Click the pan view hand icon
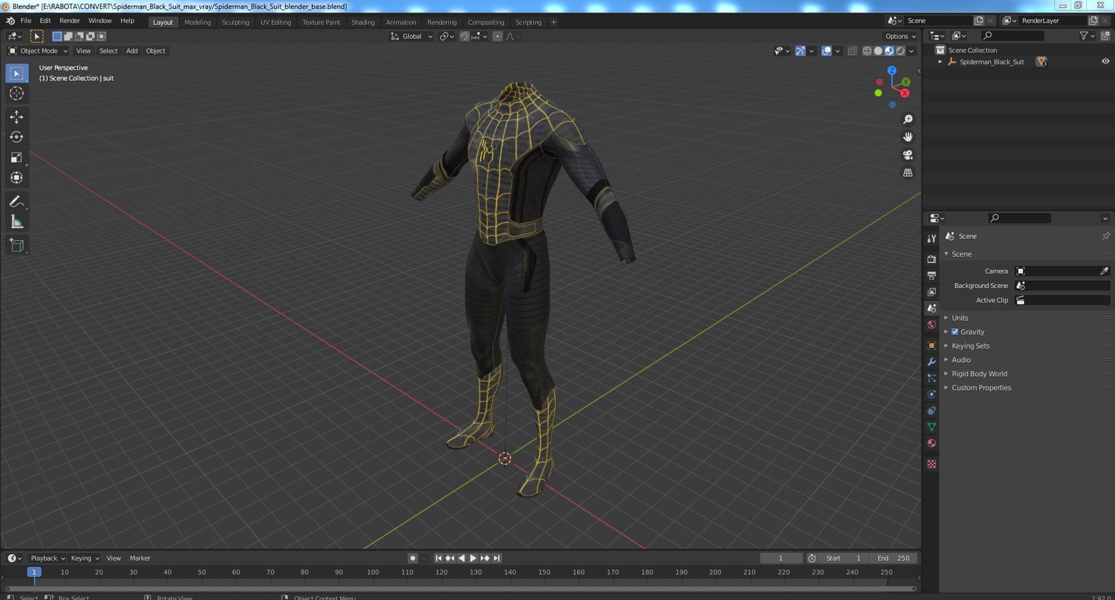1115x600 pixels. 908,137
